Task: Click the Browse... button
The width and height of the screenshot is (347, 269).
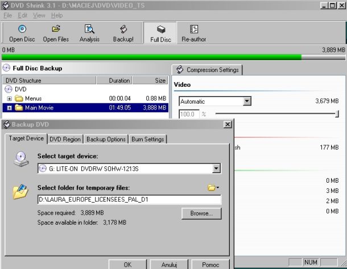Action: (201, 213)
